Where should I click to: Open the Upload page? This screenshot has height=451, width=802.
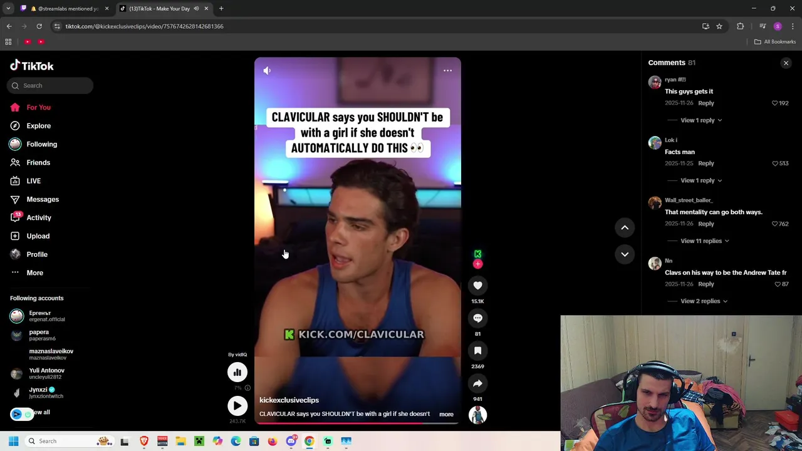[38, 236]
